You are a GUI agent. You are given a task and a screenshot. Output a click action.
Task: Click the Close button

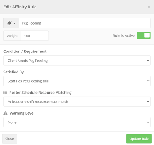click(x=10, y=139)
